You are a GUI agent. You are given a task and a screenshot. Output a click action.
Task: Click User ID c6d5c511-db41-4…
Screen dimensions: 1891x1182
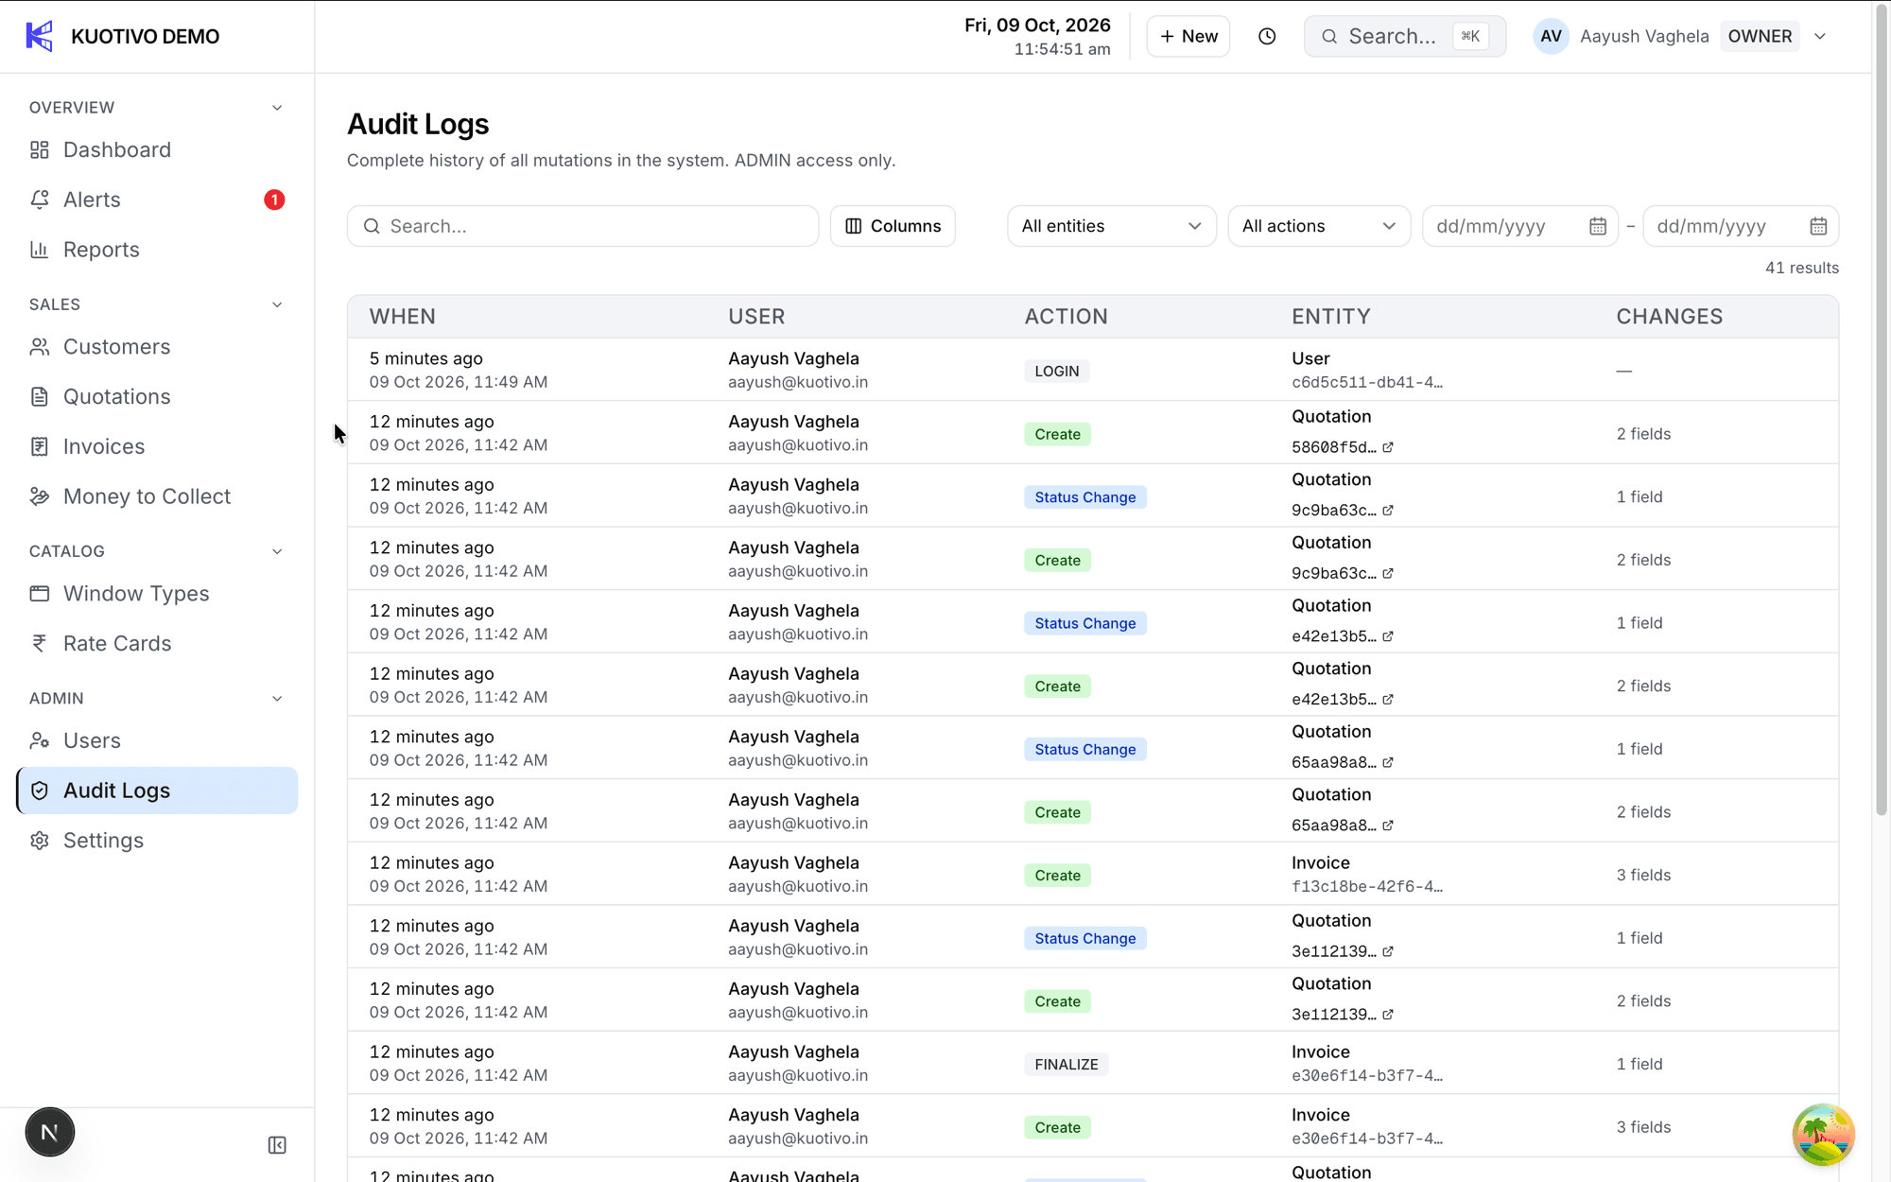point(1367,383)
